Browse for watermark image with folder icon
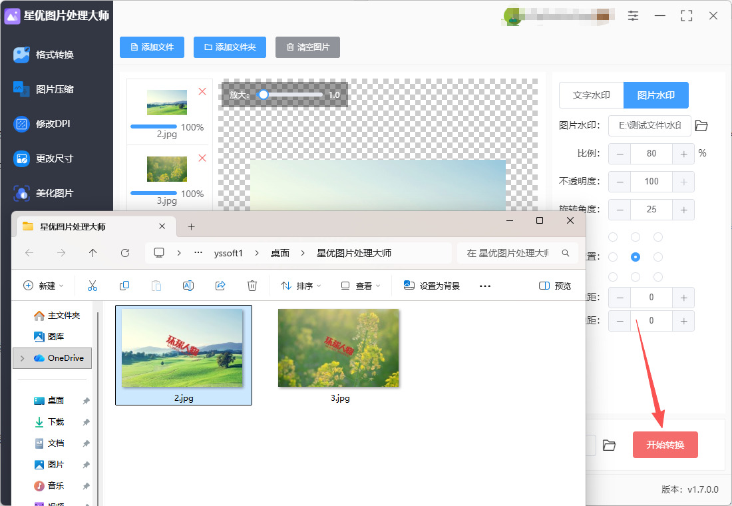This screenshot has height=506, width=732. [701, 126]
